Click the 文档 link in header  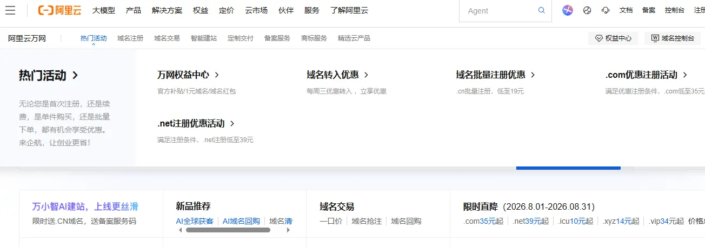click(x=626, y=10)
